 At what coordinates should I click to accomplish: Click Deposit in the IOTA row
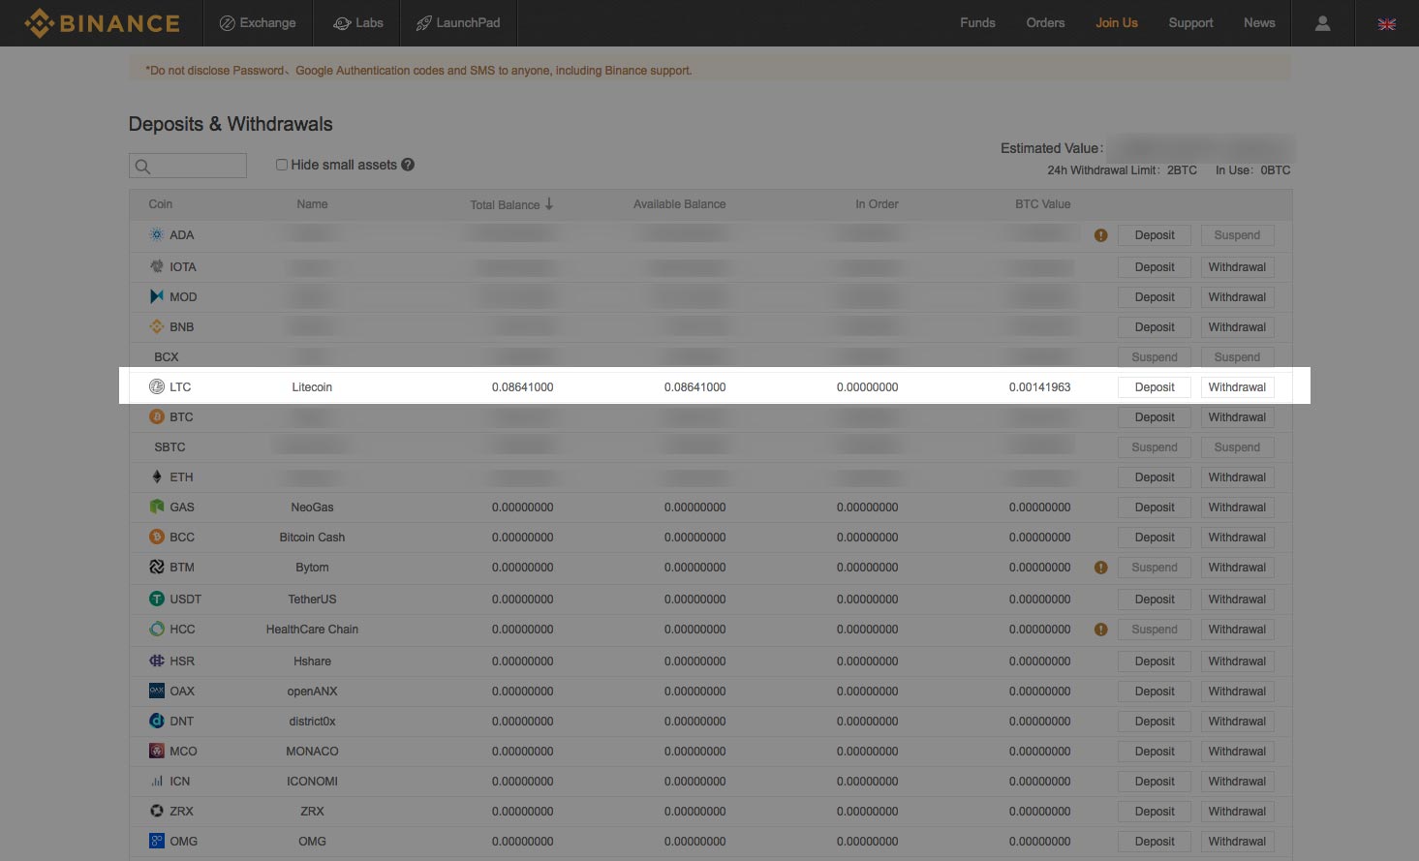point(1155,266)
